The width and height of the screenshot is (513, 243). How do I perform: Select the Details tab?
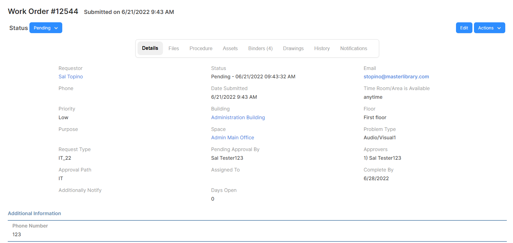[150, 48]
